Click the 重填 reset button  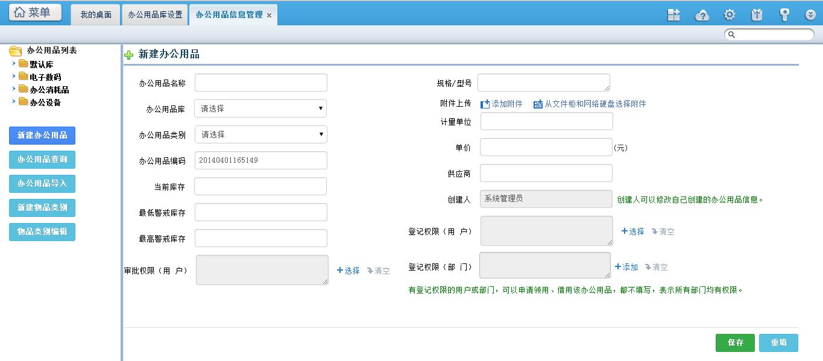click(x=778, y=342)
